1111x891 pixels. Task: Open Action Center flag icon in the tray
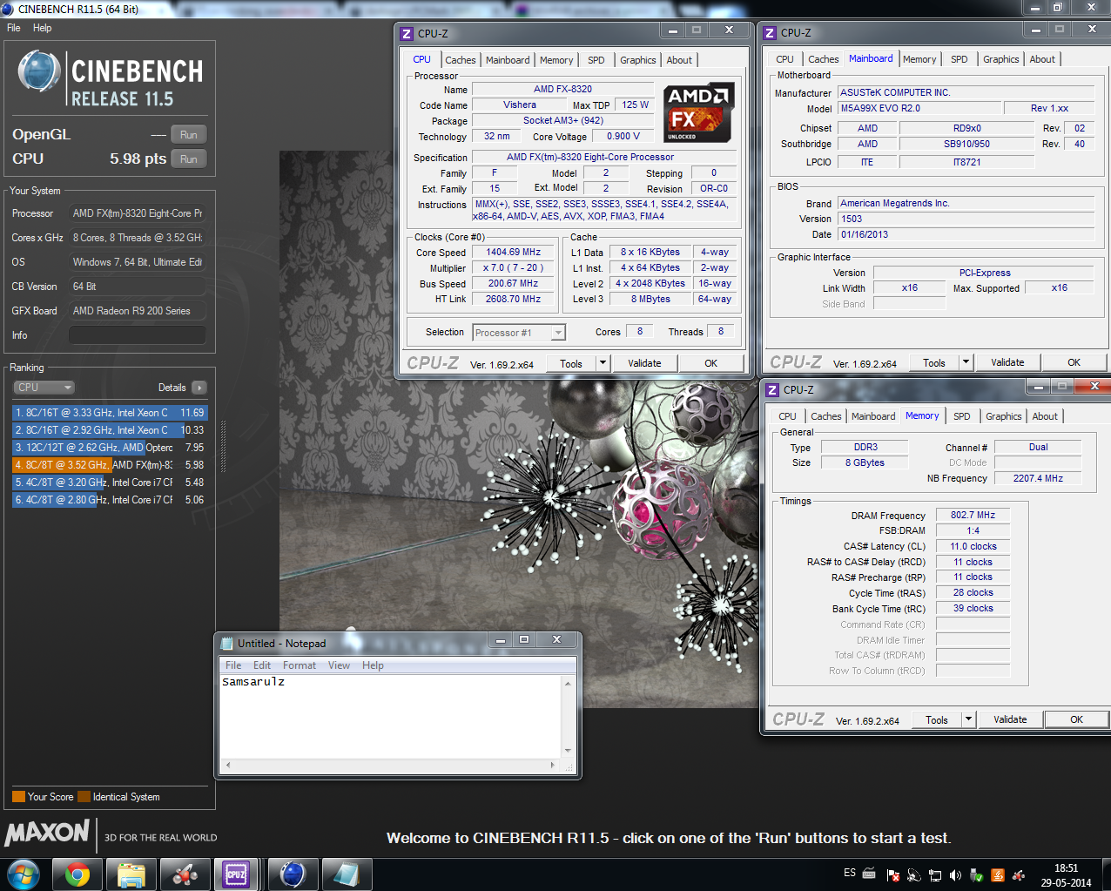click(893, 875)
